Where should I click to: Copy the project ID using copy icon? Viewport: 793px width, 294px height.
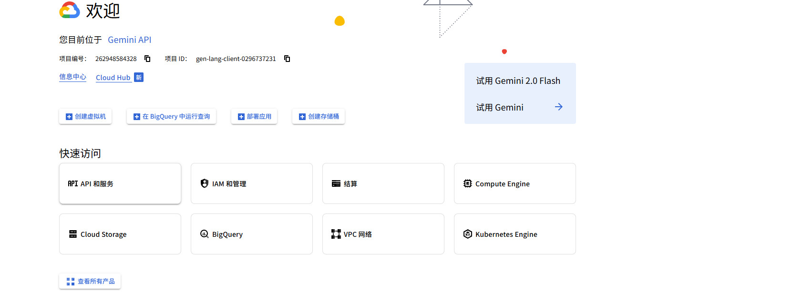287,59
